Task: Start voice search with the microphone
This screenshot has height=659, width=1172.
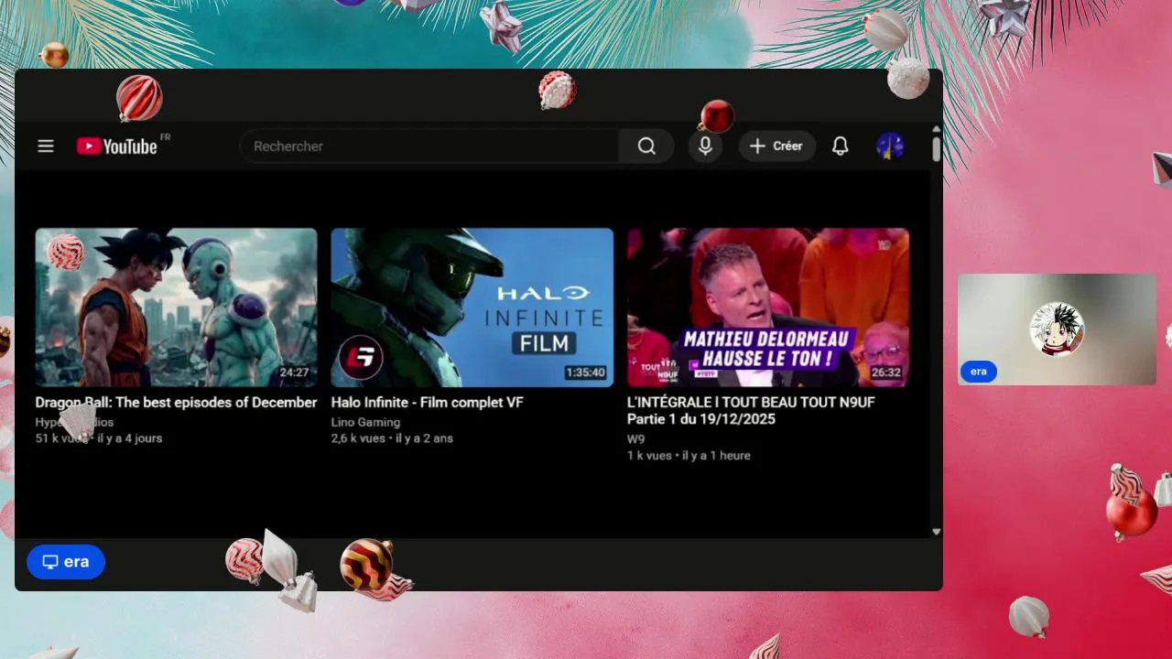Action: pos(705,146)
